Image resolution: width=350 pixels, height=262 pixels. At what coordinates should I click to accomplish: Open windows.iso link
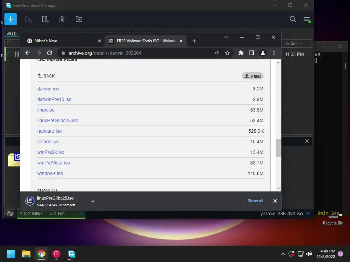[x=50, y=173]
